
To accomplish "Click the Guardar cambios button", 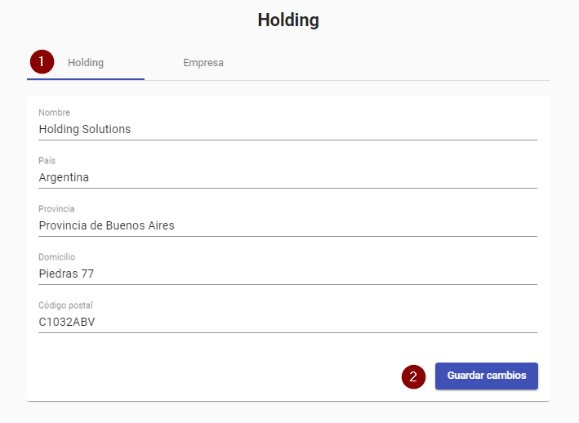I will (x=486, y=376).
